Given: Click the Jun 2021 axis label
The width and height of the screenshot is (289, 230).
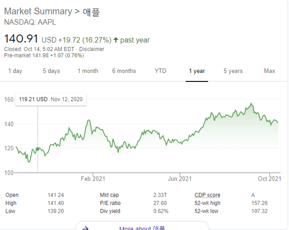Looking at the screenshot, I should pyautogui.click(x=180, y=179).
